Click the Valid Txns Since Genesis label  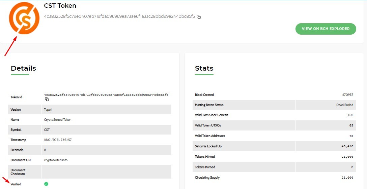pyautogui.click(x=211, y=115)
